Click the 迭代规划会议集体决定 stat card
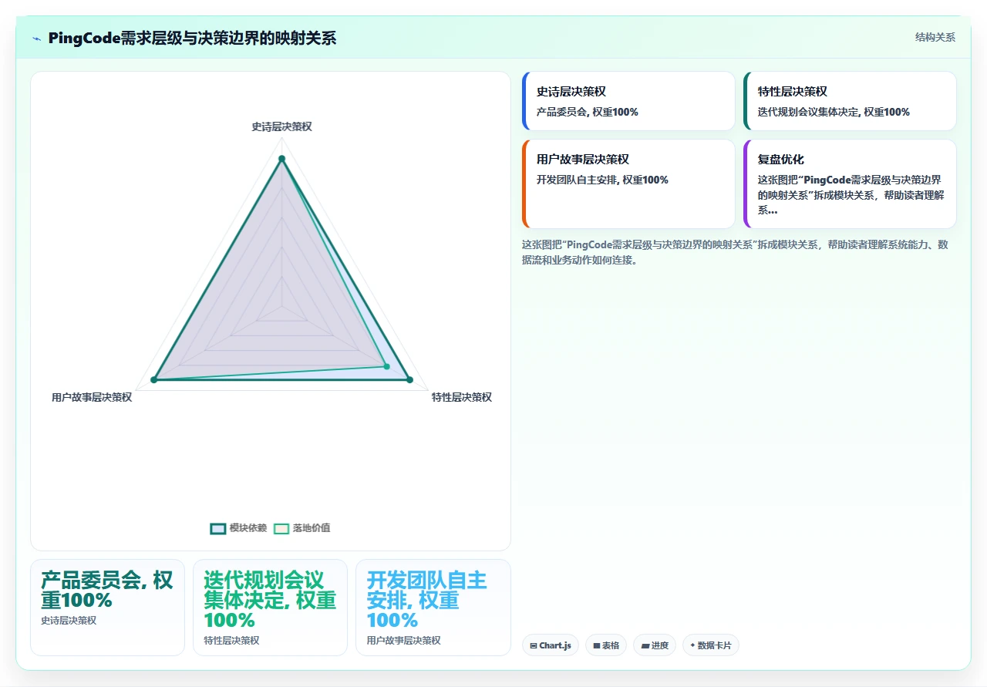987x687 pixels. [x=270, y=608]
